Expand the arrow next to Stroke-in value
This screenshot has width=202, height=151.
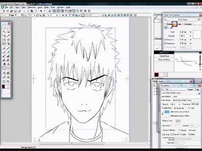pos(191,40)
